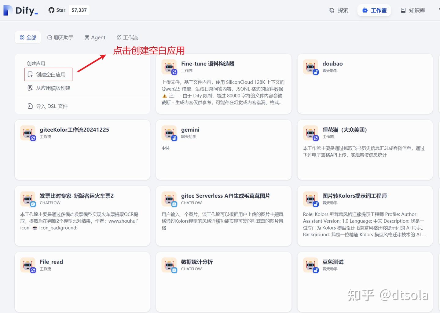440x313 pixels.
Task: Click the 豆包测试 app robot icon
Action: coord(310,265)
